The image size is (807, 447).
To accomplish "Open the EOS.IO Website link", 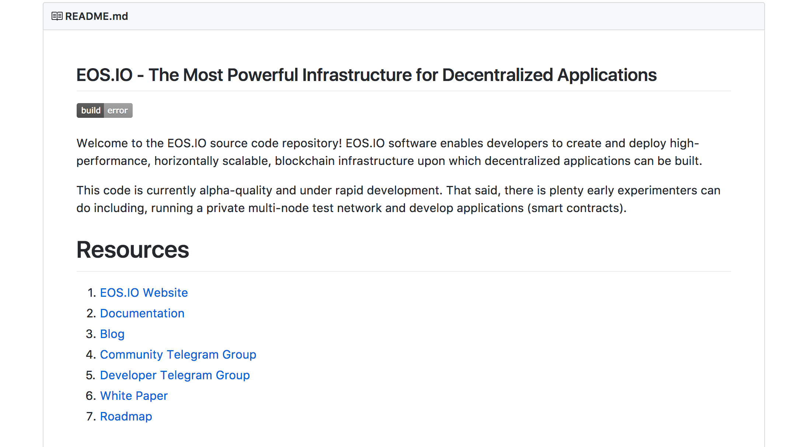I will pyautogui.click(x=144, y=293).
